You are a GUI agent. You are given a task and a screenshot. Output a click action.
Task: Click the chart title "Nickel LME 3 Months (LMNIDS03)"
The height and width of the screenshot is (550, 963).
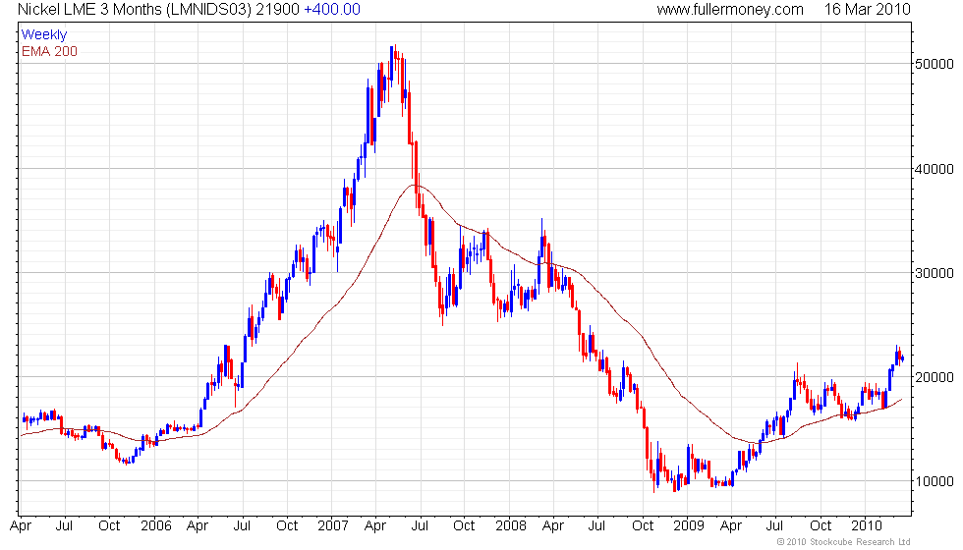pyautogui.click(x=135, y=10)
